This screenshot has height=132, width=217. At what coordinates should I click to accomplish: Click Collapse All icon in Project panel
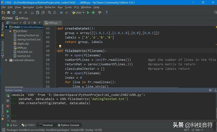29,23
